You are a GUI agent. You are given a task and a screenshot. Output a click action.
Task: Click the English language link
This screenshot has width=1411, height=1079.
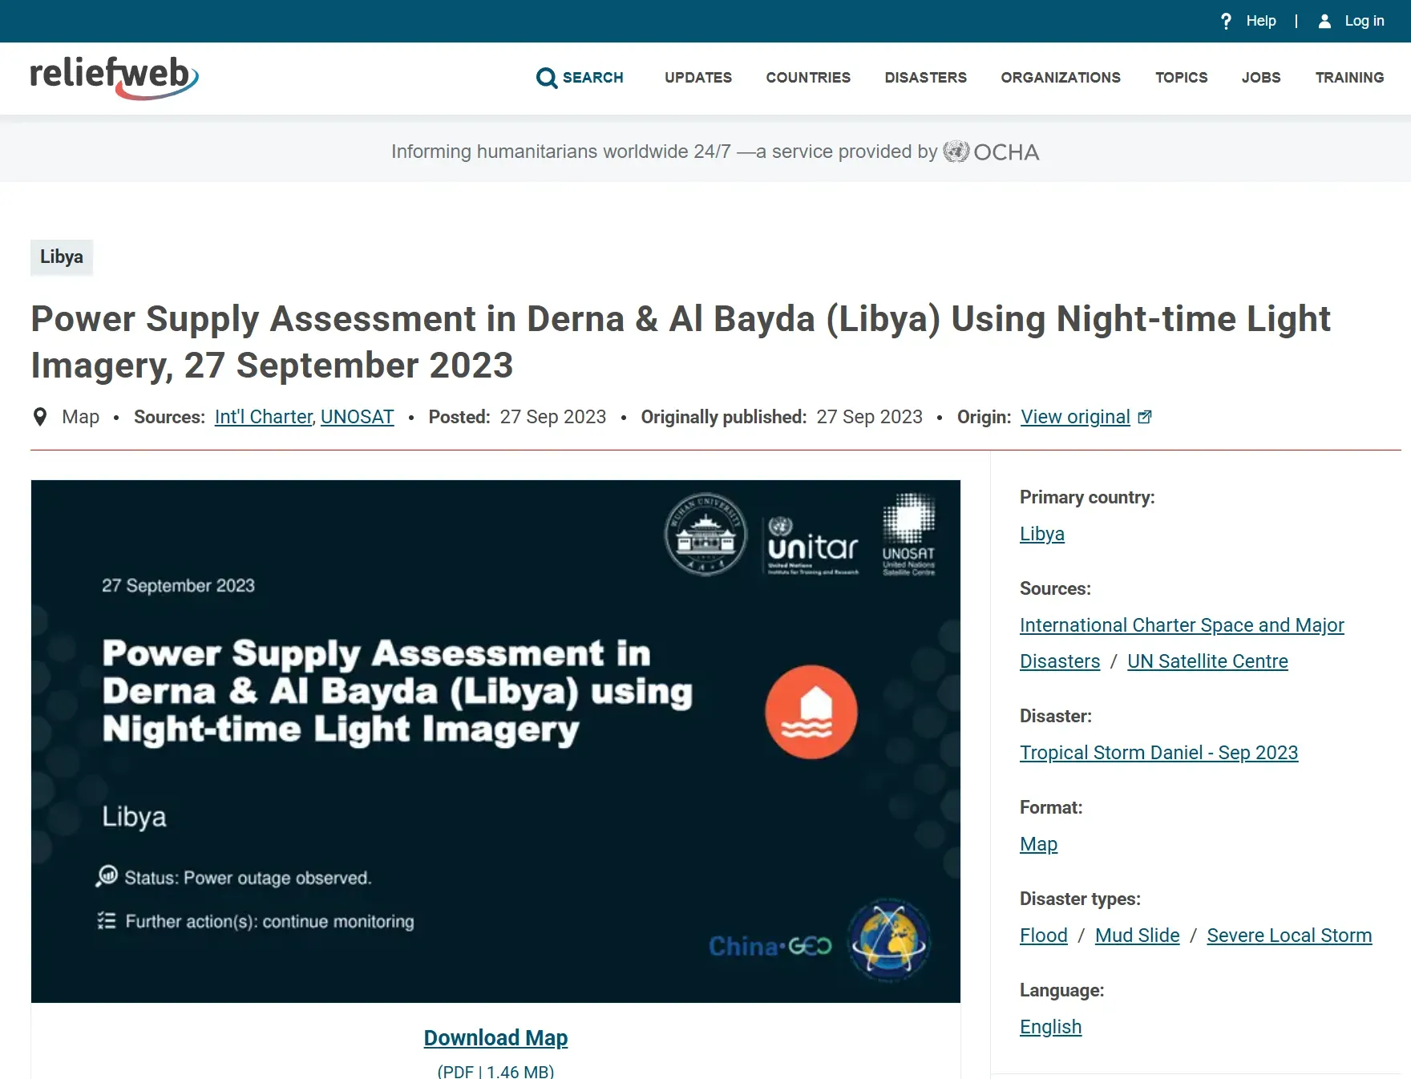[1050, 1027]
